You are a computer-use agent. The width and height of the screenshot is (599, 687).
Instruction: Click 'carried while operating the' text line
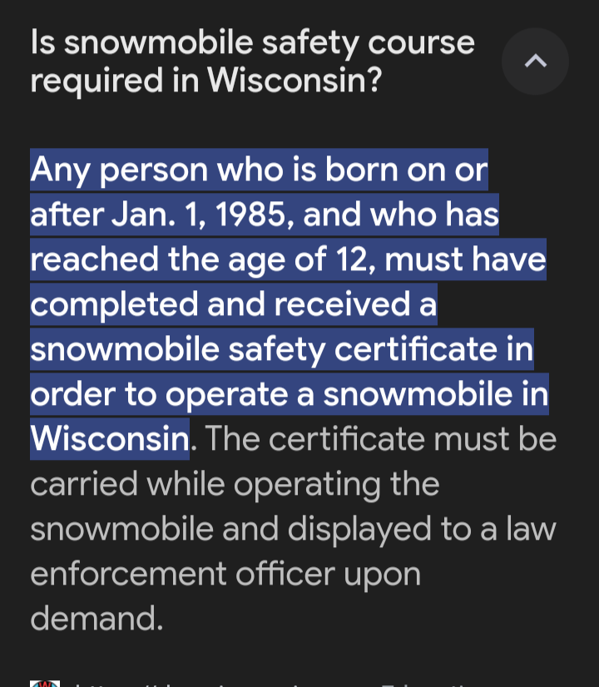pyautogui.click(x=235, y=484)
